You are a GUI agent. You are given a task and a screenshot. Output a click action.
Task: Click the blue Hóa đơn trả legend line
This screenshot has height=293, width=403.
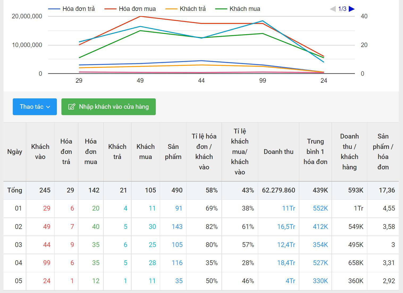[x=54, y=9]
